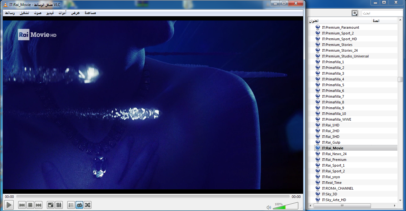Click VLC cone icon in title bar
406x211 pixels.
[x=5, y=4]
